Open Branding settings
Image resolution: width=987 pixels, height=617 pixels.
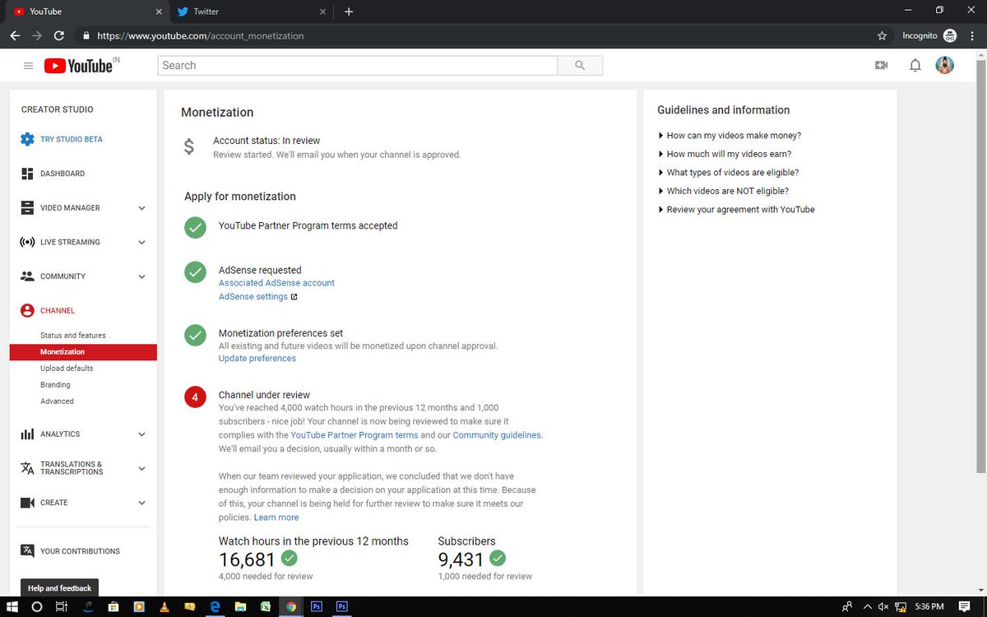pyautogui.click(x=55, y=385)
